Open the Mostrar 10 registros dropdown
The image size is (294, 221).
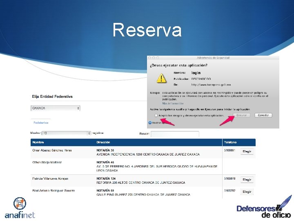(66, 133)
